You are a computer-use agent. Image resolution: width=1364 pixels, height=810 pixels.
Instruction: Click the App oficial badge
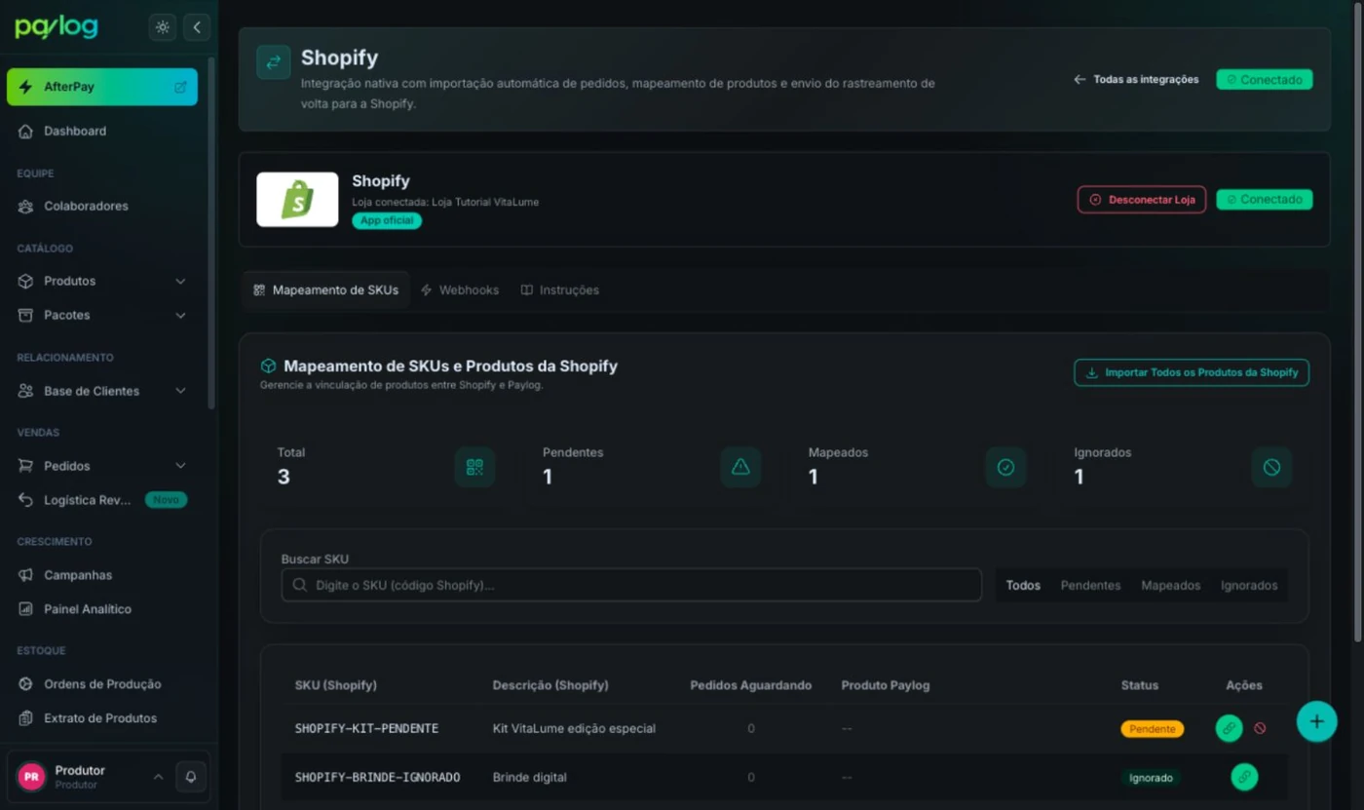[x=387, y=220]
